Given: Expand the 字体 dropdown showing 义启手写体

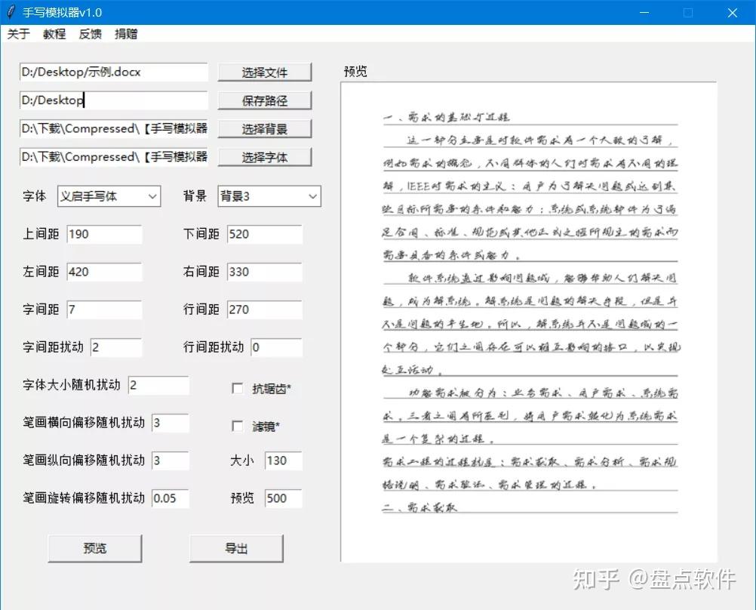Looking at the screenshot, I should click(x=109, y=196).
